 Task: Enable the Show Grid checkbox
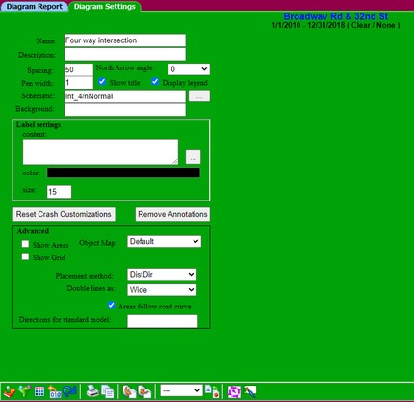[x=25, y=256]
